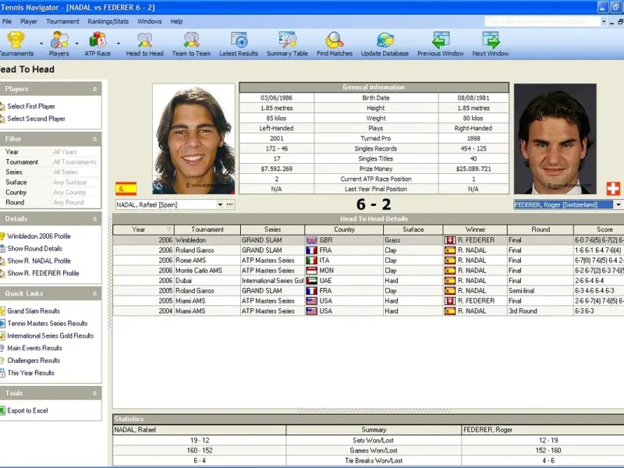Click Rafael Nadal's photo
The width and height of the screenshot is (624, 468).
(193, 139)
